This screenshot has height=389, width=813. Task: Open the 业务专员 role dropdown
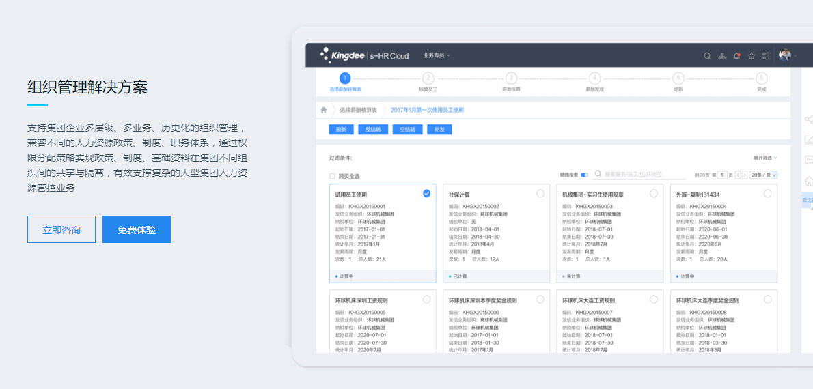tap(436, 55)
